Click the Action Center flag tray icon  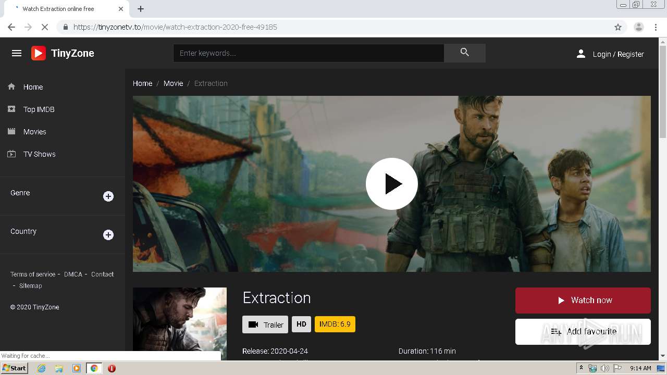tap(617, 368)
